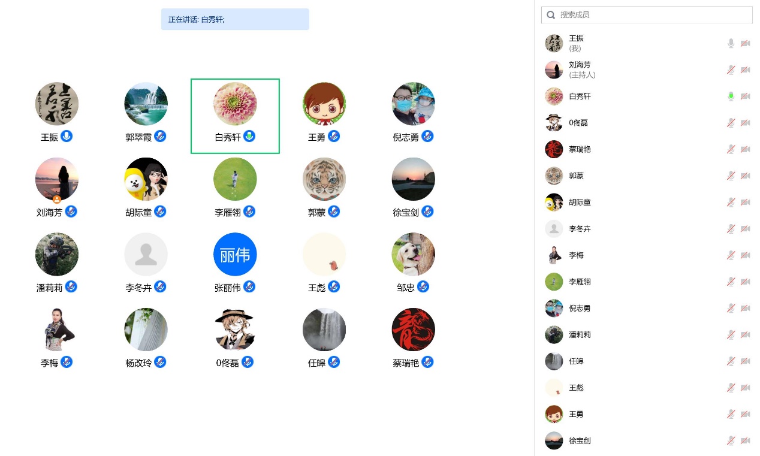Toggle microphone for 王振 in member list

(731, 43)
